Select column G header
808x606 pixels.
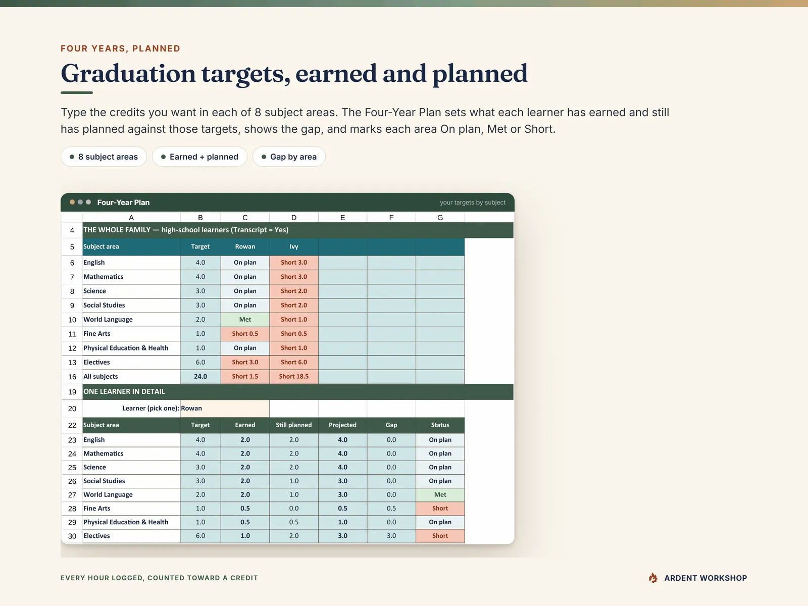(440, 218)
